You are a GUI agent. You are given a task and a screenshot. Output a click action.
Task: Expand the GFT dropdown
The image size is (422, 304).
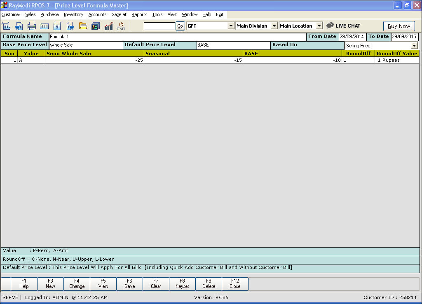pos(231,26)
